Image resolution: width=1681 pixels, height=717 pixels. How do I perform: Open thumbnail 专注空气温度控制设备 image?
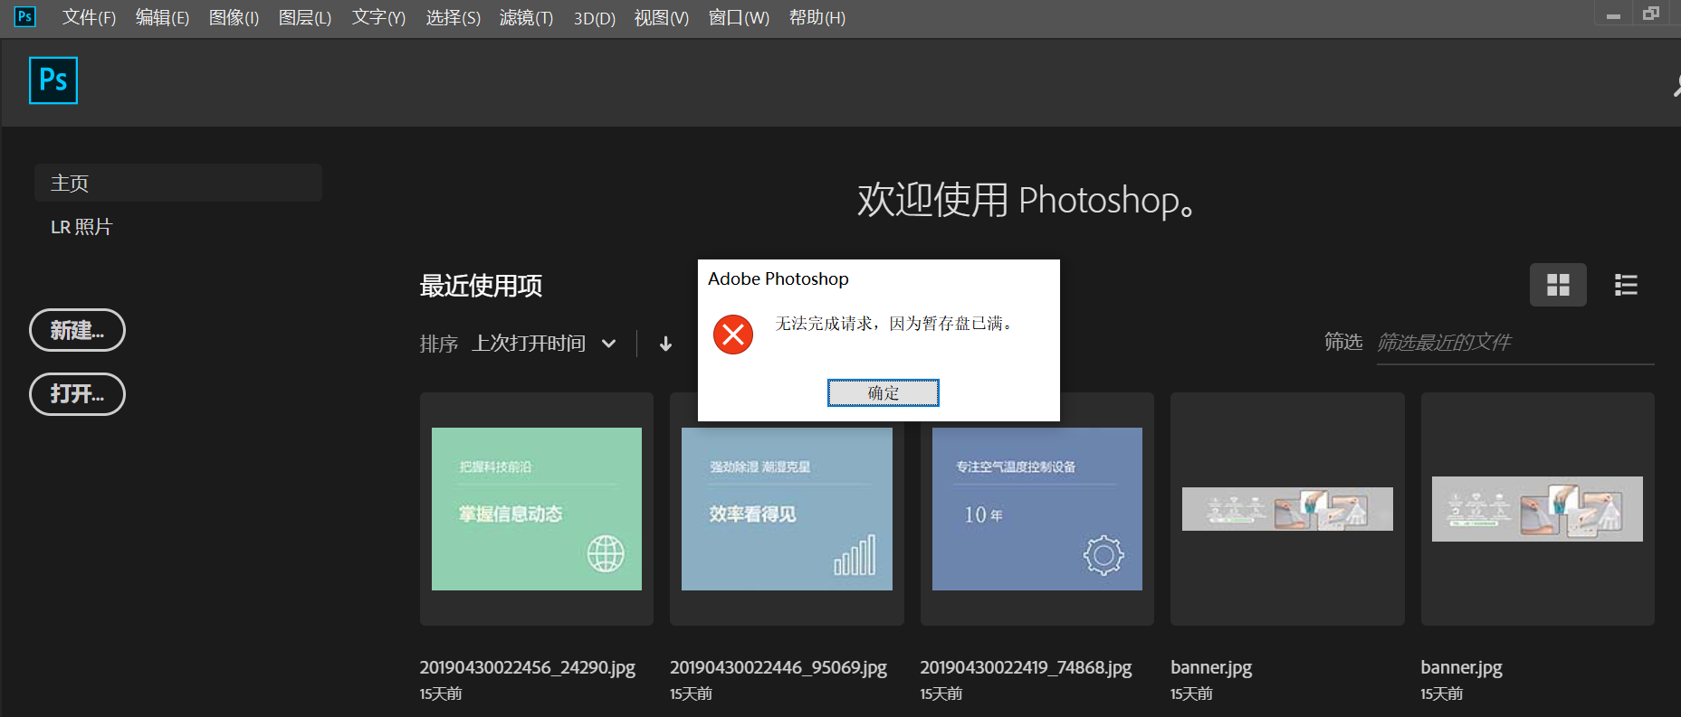(1037, 509)
